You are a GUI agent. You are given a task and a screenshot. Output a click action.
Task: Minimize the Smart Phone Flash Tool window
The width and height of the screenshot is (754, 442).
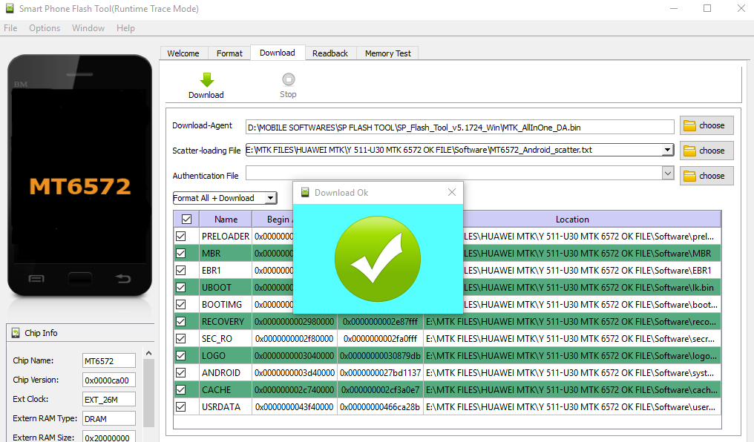pos(674,9)
